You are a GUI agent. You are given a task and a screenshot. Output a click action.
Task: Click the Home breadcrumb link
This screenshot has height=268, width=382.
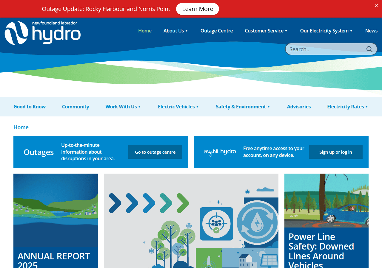coord(21,127)
